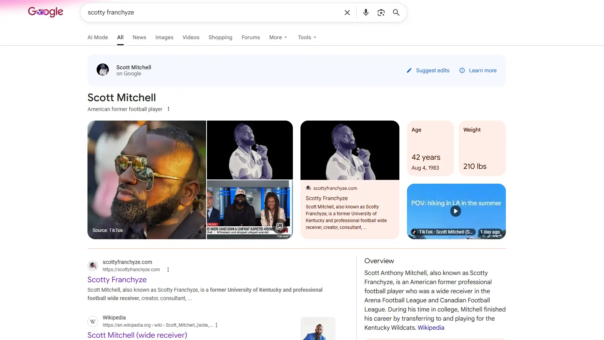Viewport: 604px width, 340px height.
Task: Click the image gallery icon on CNN thumbnail
Action: pos(280,226)
